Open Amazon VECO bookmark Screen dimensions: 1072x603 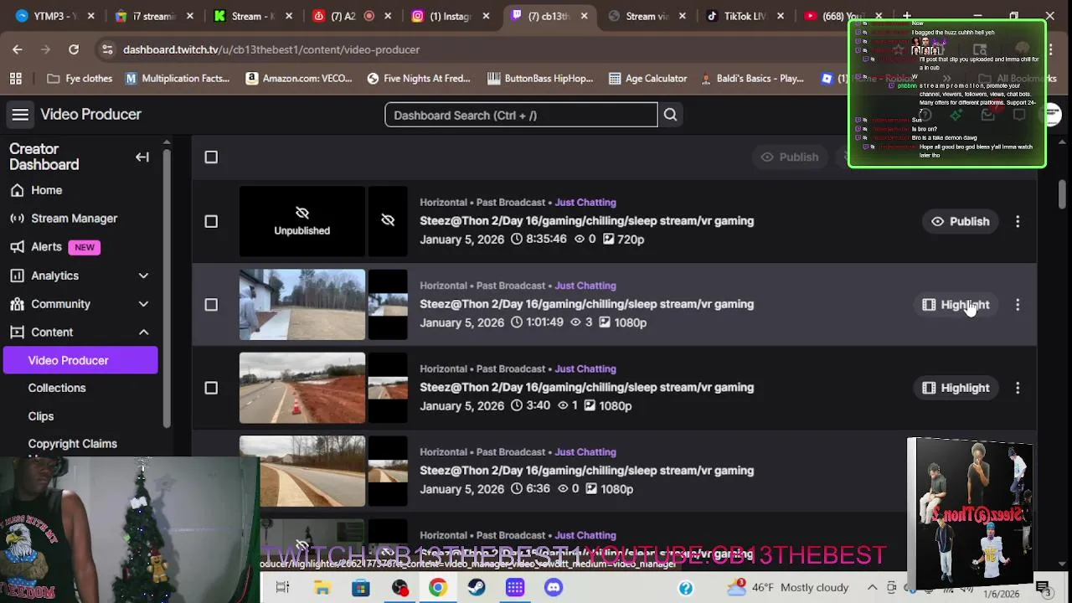tap(299, 79)
